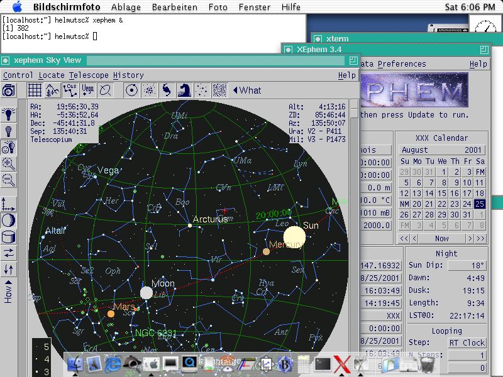
Task: Open the Ablage menu
Action: click(126, 7)
